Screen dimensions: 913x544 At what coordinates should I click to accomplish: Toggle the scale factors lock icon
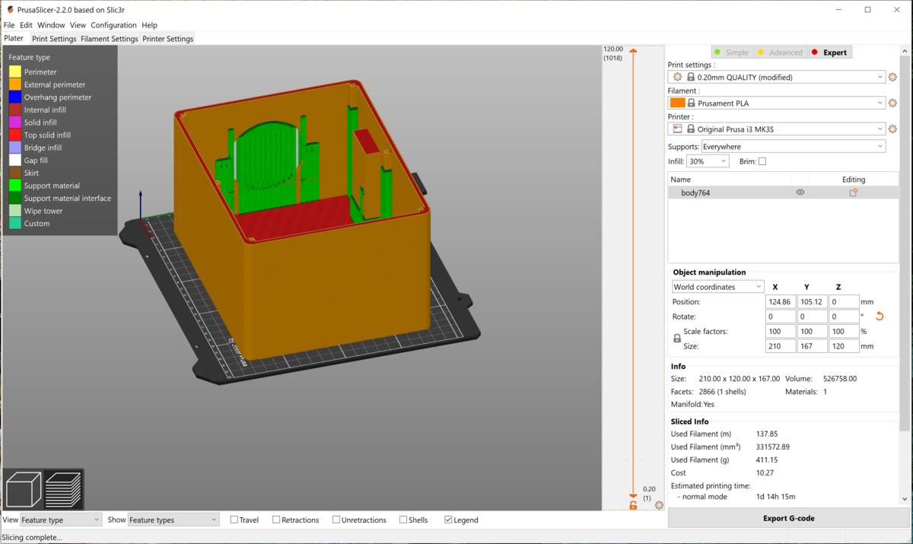click(677, 339)
